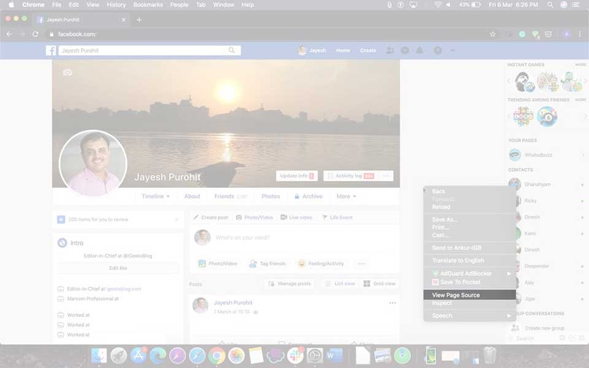Click Feeling/Activity in the composer
589x368 pixels.
pos(320,264)
